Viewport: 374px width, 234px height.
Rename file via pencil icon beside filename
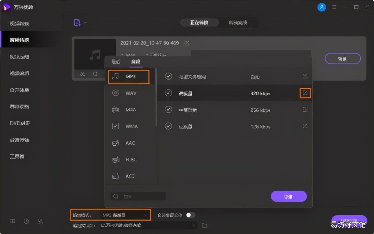187,43
